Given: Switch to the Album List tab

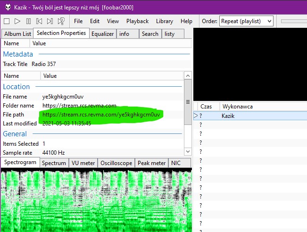Looking at the screenshot, I should (17, 34).
